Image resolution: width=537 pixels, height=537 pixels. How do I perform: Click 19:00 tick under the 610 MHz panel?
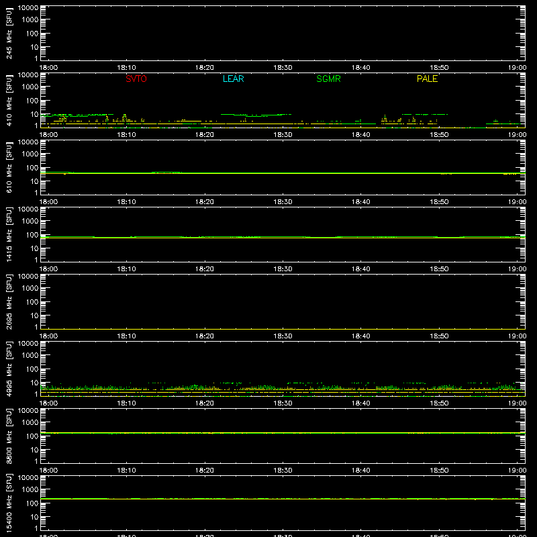(517, 202)
